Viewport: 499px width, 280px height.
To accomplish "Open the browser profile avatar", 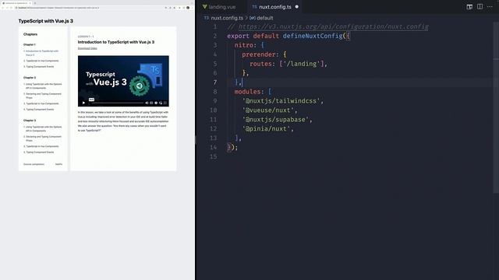I will coord(188,8).
